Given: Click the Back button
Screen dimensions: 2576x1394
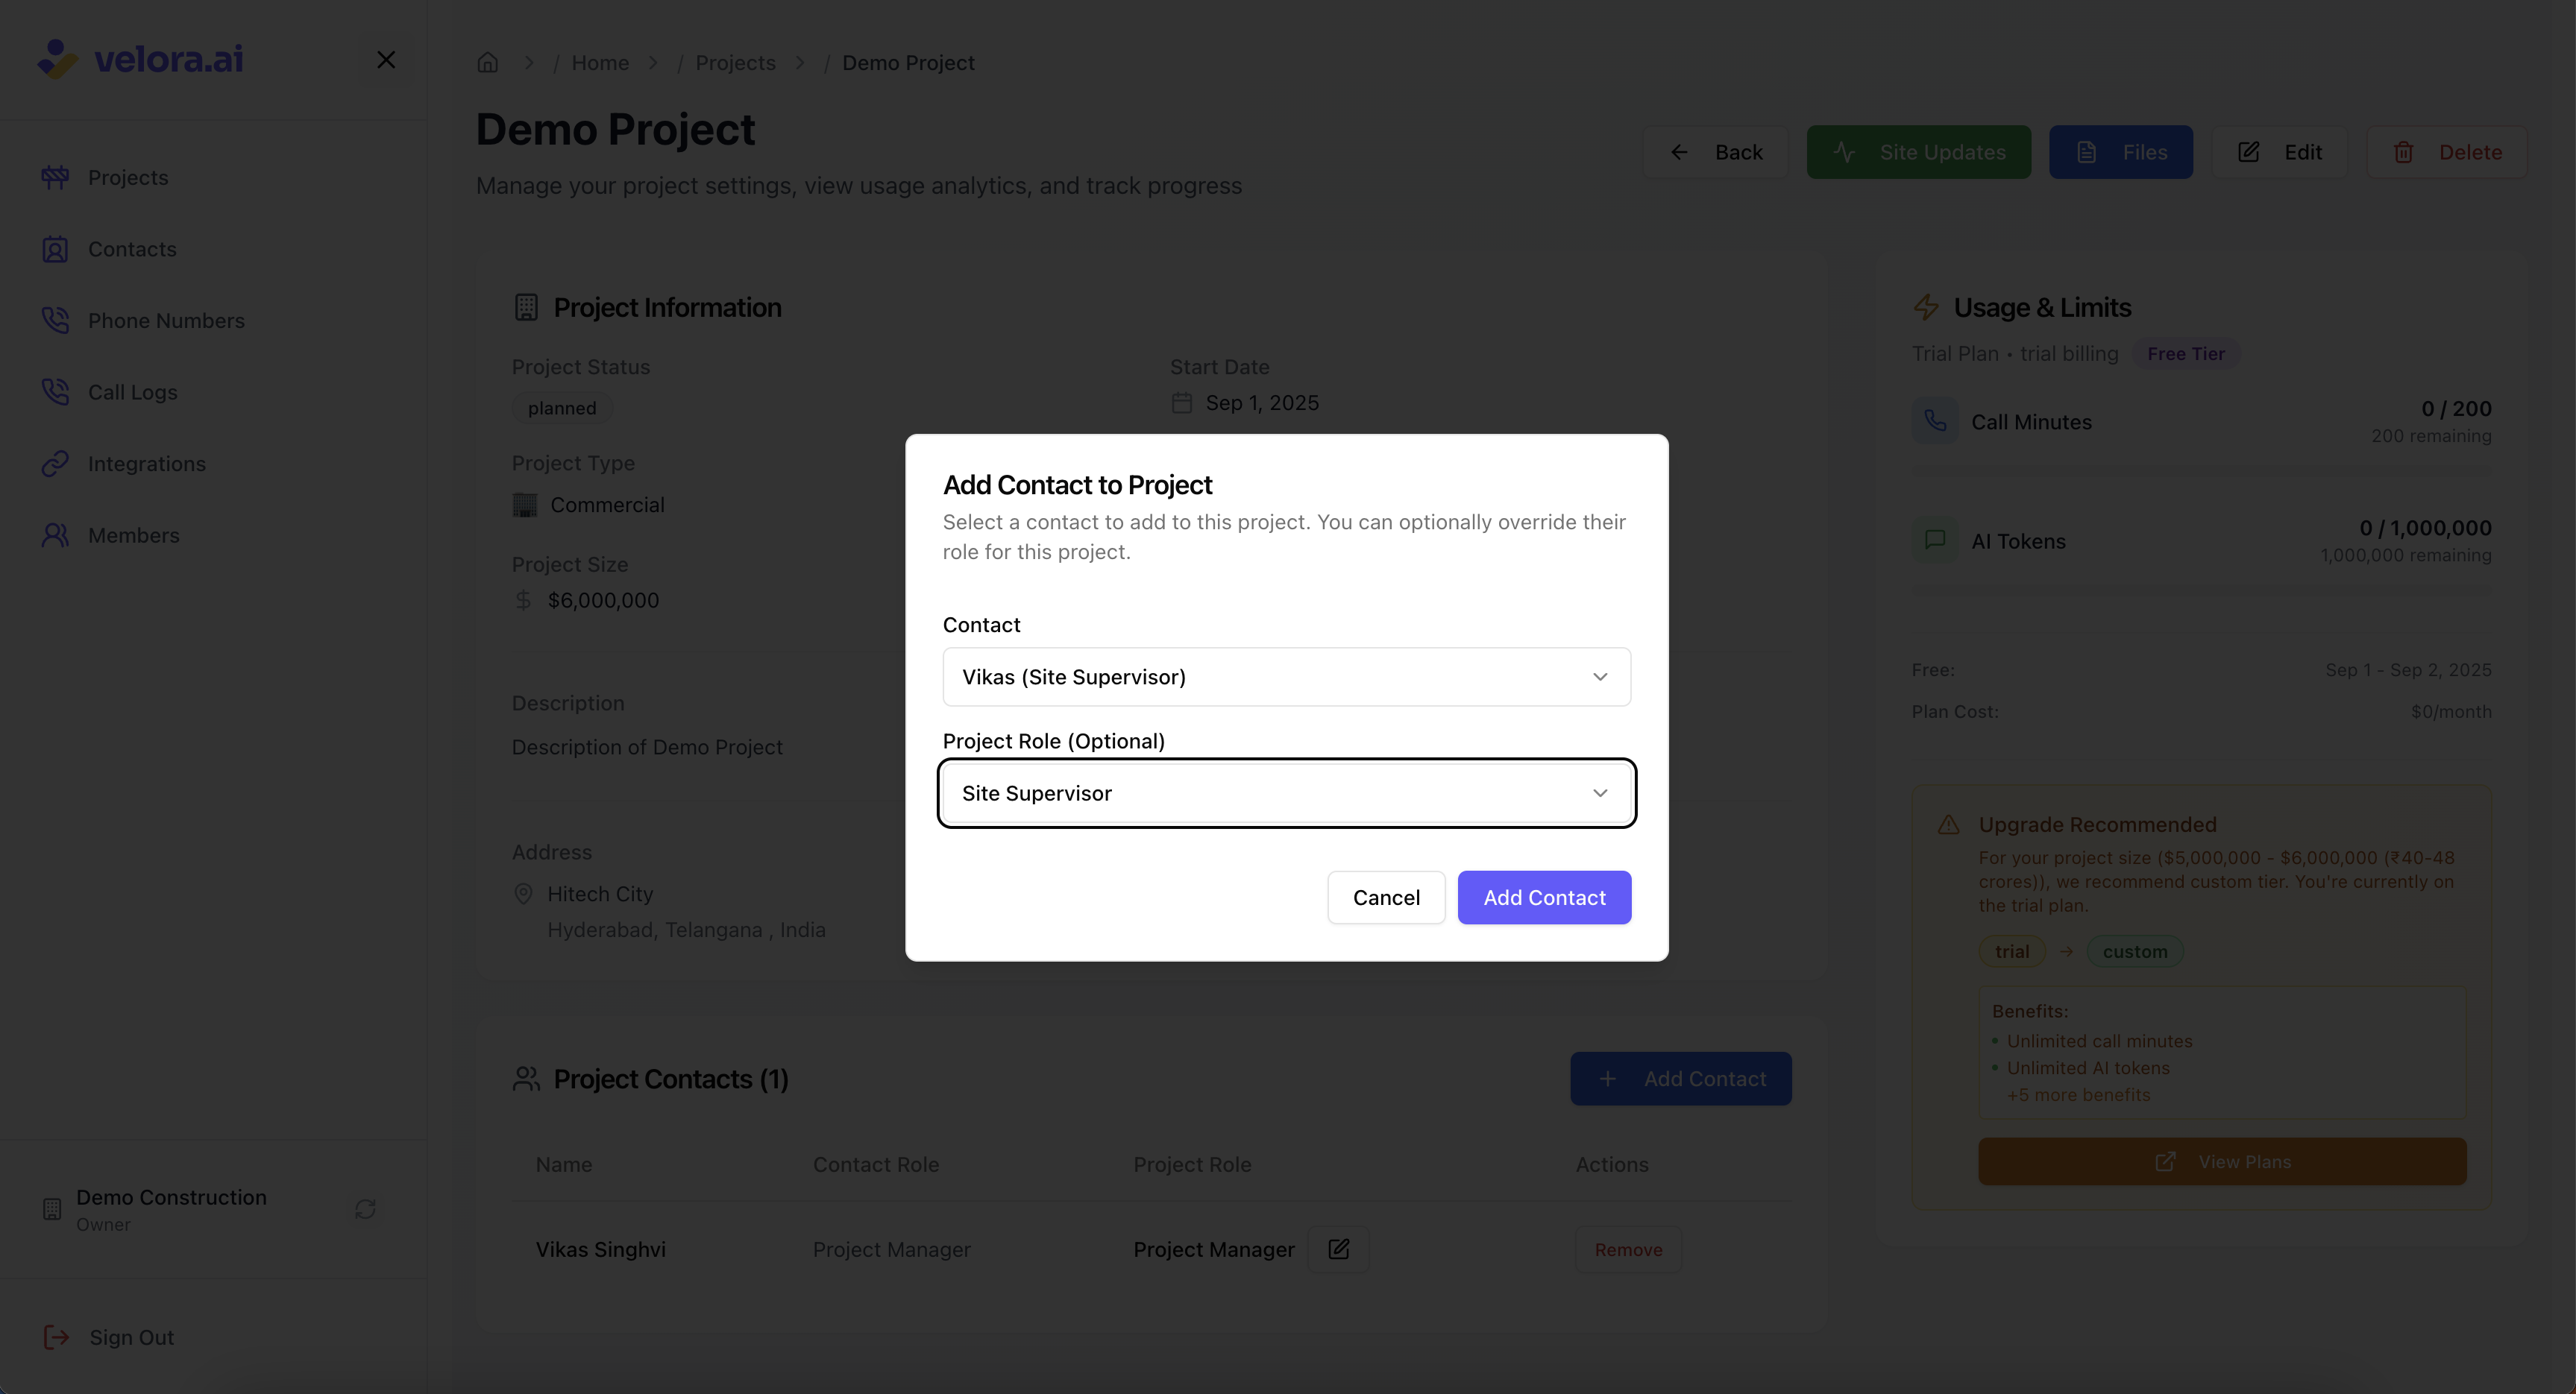Looking at the screenshot, I should click(x=1716, y=152).
